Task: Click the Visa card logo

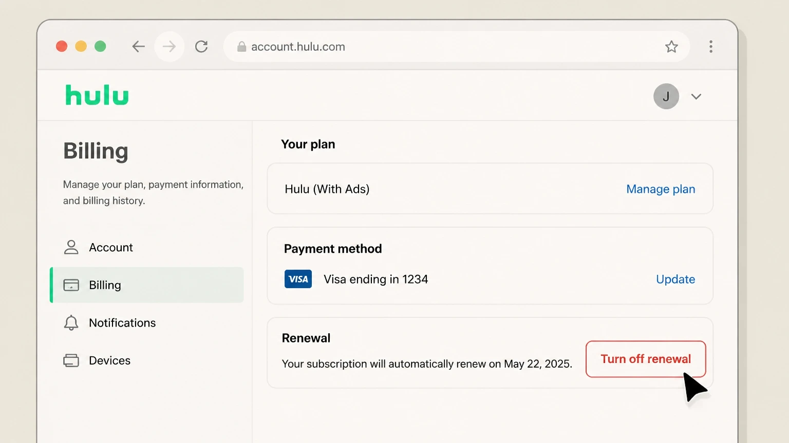Action: (x=298, y=279)
